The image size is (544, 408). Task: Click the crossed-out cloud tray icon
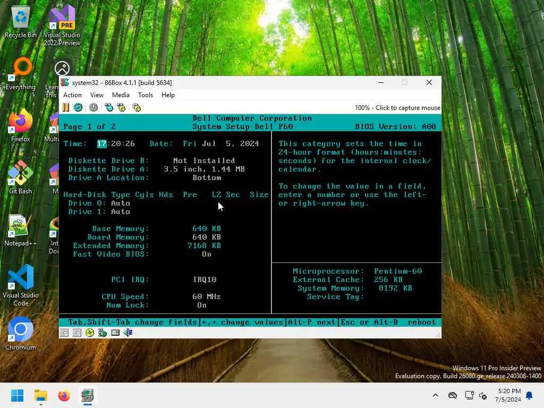point(453,395)
